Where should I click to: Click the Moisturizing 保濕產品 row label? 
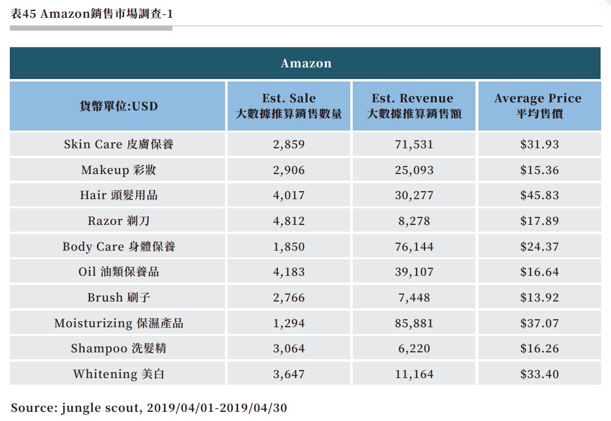pos(117,323)
